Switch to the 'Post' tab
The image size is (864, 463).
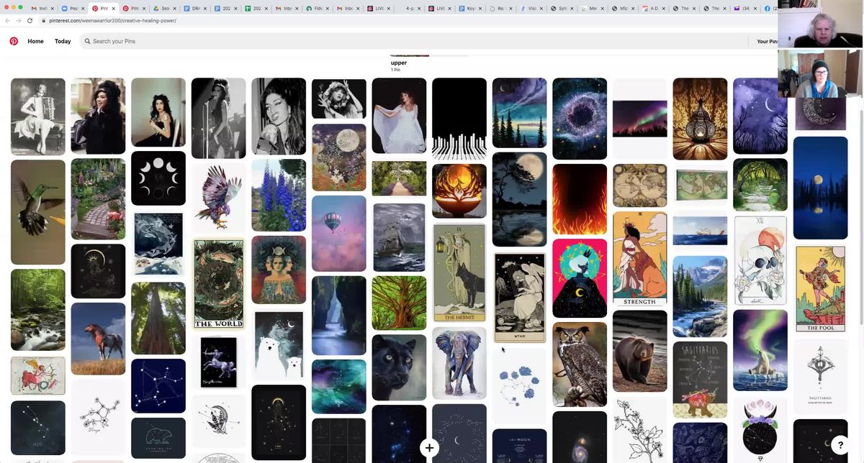(x=73, y=9)
